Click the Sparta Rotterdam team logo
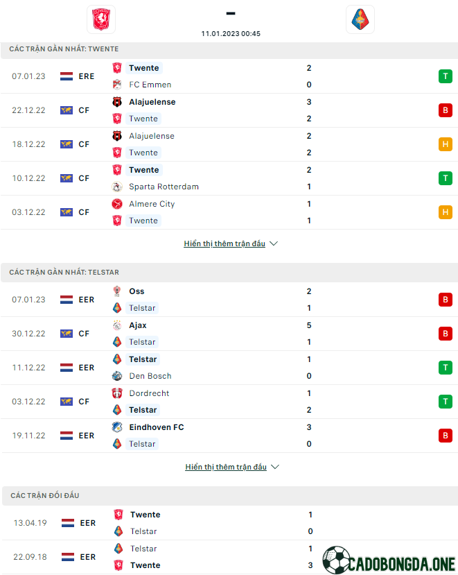The height and width of the screenshot is (575, 458). [x=117, y=187]
